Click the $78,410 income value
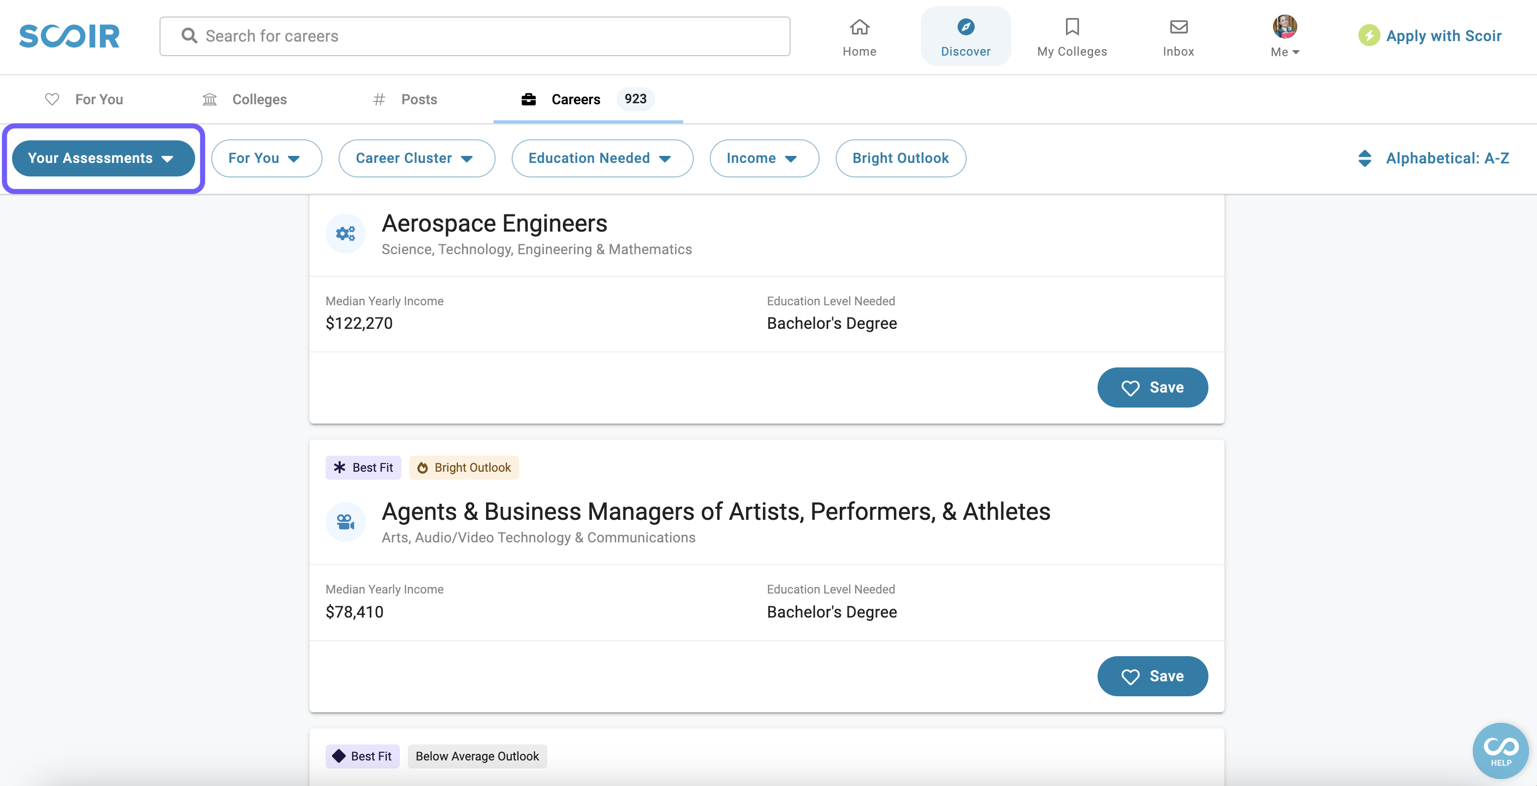The height and width of the screenshot is (786, 1537). [355, 612]
